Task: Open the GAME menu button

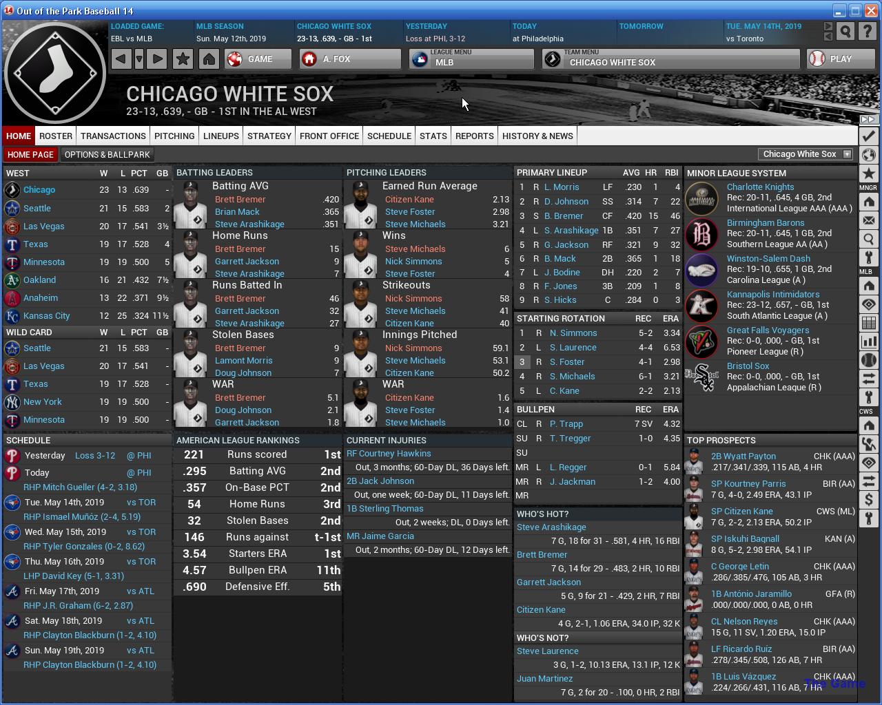Action: click(258, 59)
